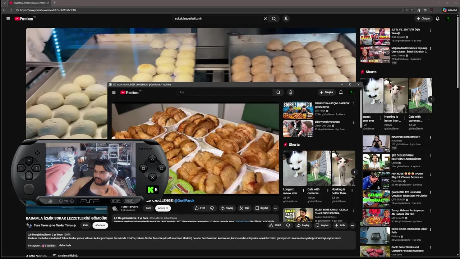Clear the 'sokak lezzetleri izmir' search text
The width and height of the screenshot is (460, 259).
(x=265, y=19)
